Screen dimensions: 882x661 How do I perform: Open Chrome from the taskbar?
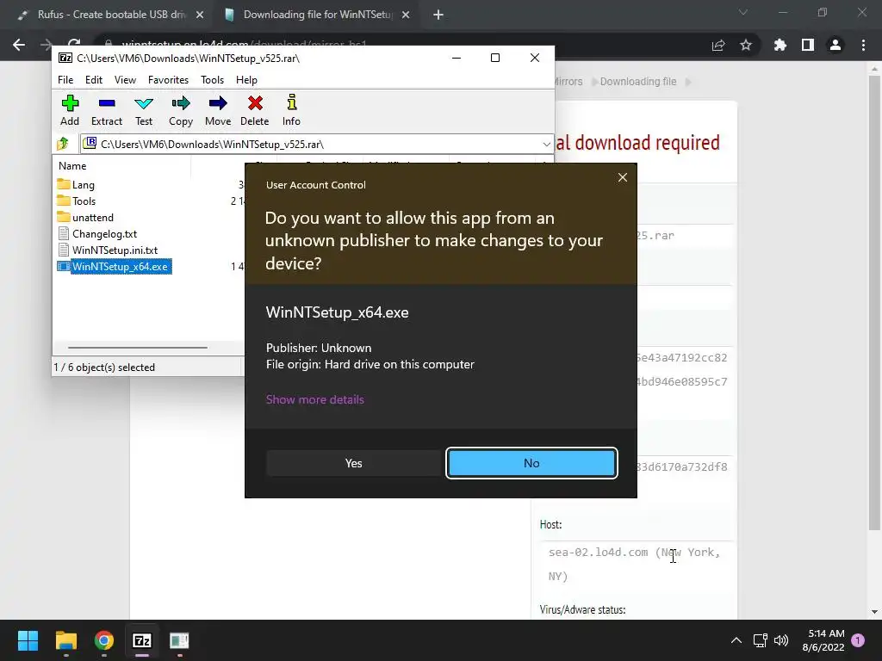tap(104, 640)
